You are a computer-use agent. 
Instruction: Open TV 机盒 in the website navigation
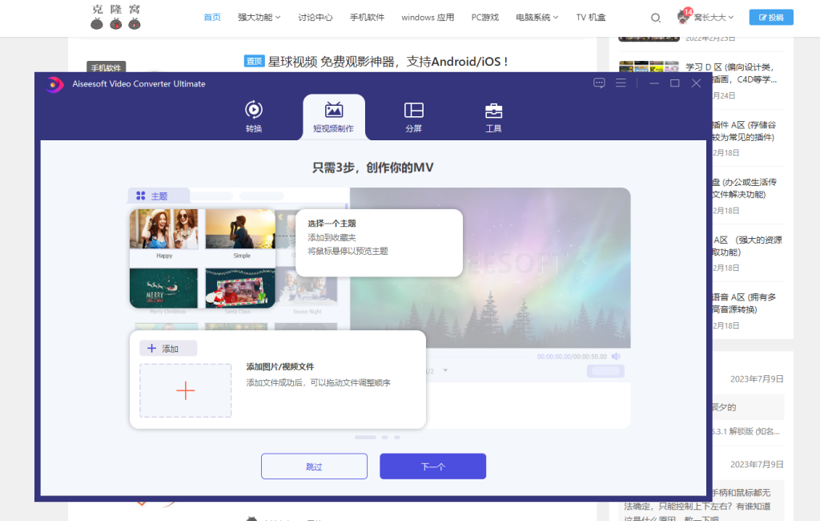[x=591, y=18]
